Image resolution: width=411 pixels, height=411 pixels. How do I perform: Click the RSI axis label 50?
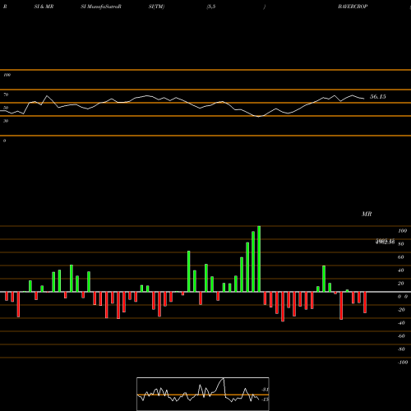click(x=6, y=108)
